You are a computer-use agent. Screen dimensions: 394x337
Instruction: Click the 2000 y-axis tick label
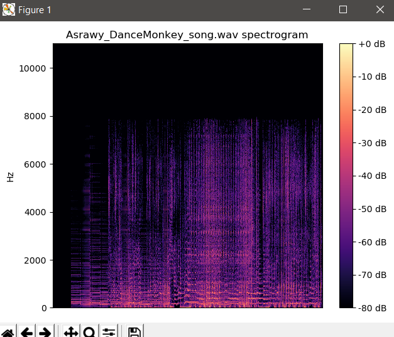[35, 260]
